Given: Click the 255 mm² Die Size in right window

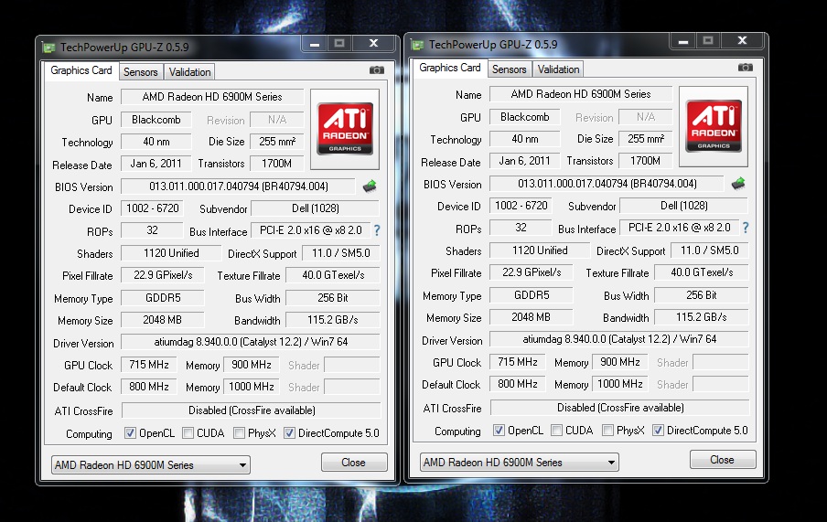Looking at the screenshot, I should 646,139.
